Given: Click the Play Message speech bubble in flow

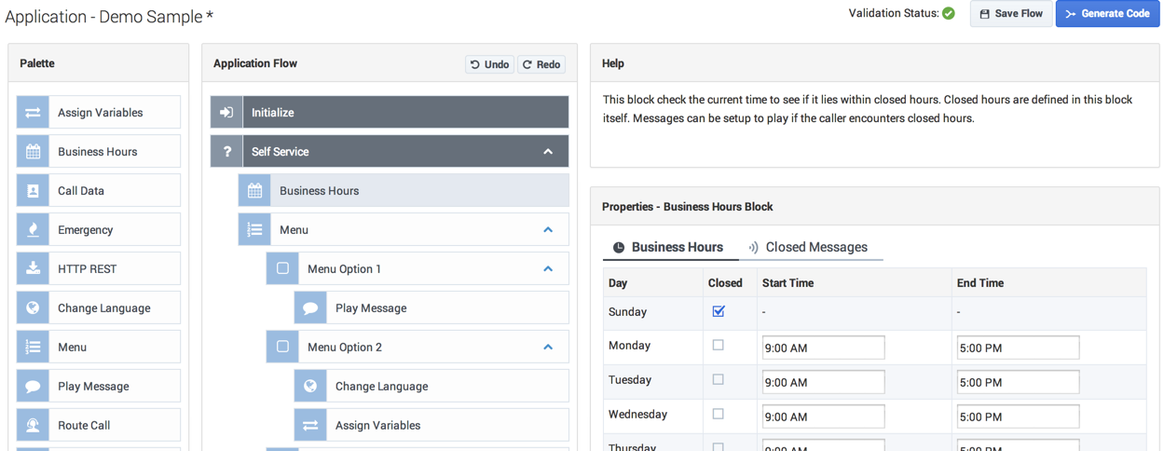Looking at the screenshot, I should pyautogui.click(x=310, y=308).
